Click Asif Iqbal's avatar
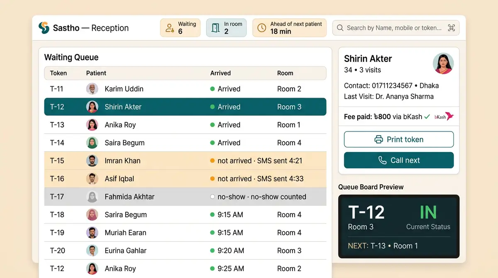This screenshot has height=278, width=498. tap(92, 179)
